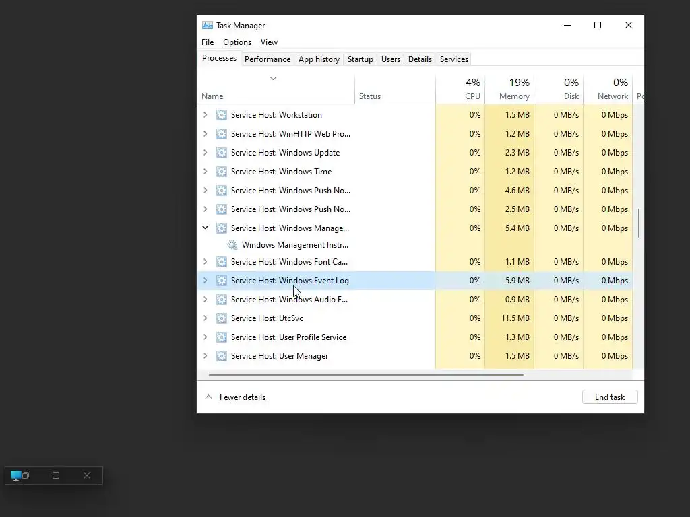Sort by the Name column header

click(x=276, y=90)
